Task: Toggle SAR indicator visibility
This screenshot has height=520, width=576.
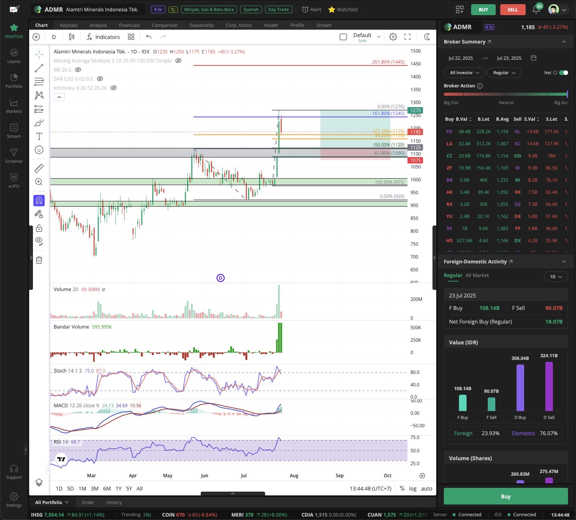Action: [100, 79]
